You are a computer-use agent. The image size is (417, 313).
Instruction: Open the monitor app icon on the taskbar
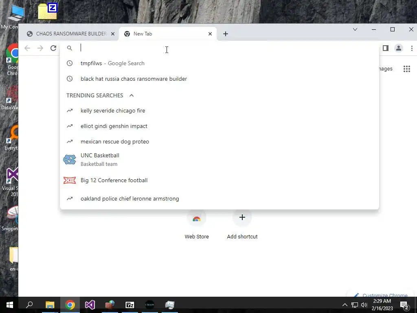coord(170,305)
